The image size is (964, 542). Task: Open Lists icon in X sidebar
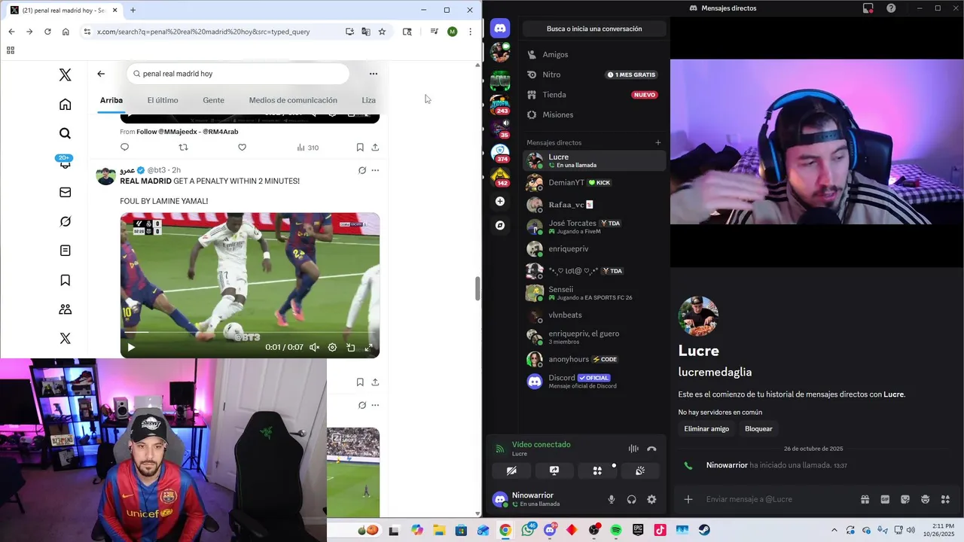pyautogui.click(x=65, y=251)
